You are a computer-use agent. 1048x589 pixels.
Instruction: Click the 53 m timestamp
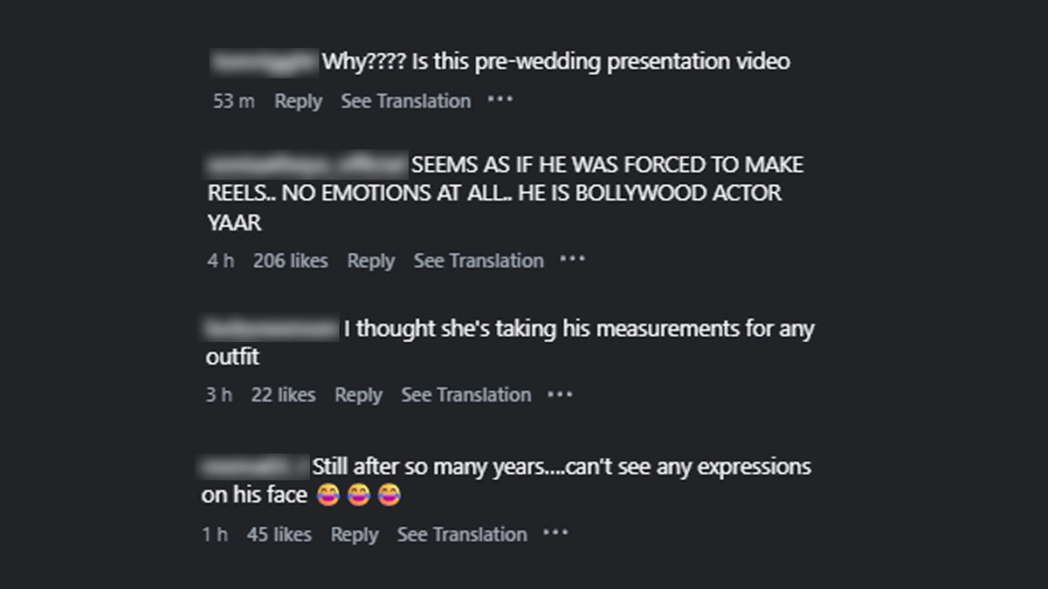(234, 101)
